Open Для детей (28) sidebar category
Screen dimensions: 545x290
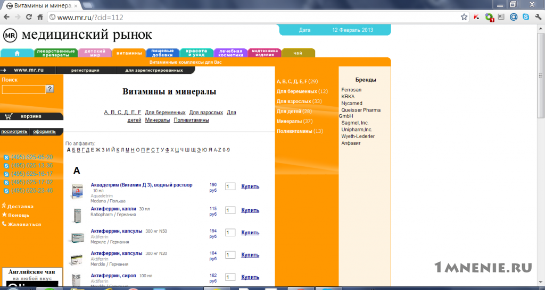click(294, 112)
